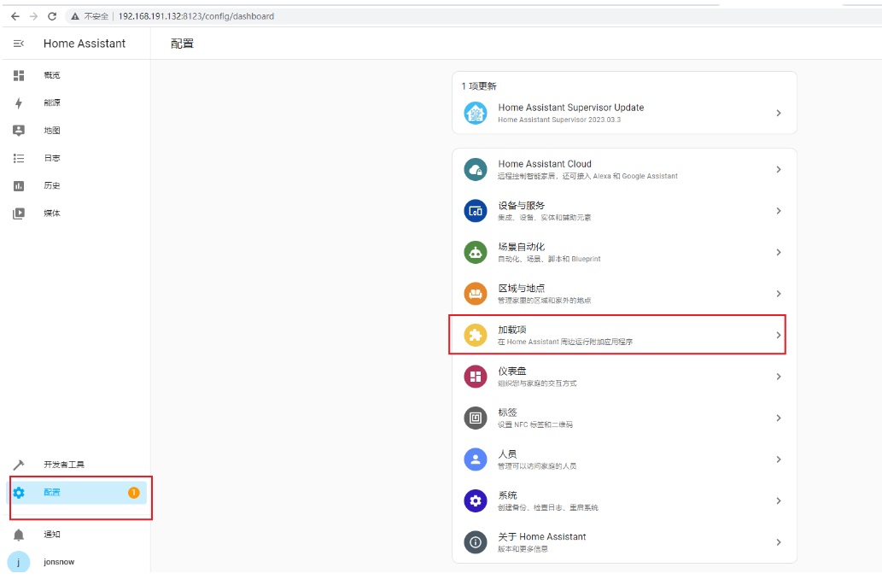Open the Home Assistant Supervisor Update title

[x=571, y=108]
